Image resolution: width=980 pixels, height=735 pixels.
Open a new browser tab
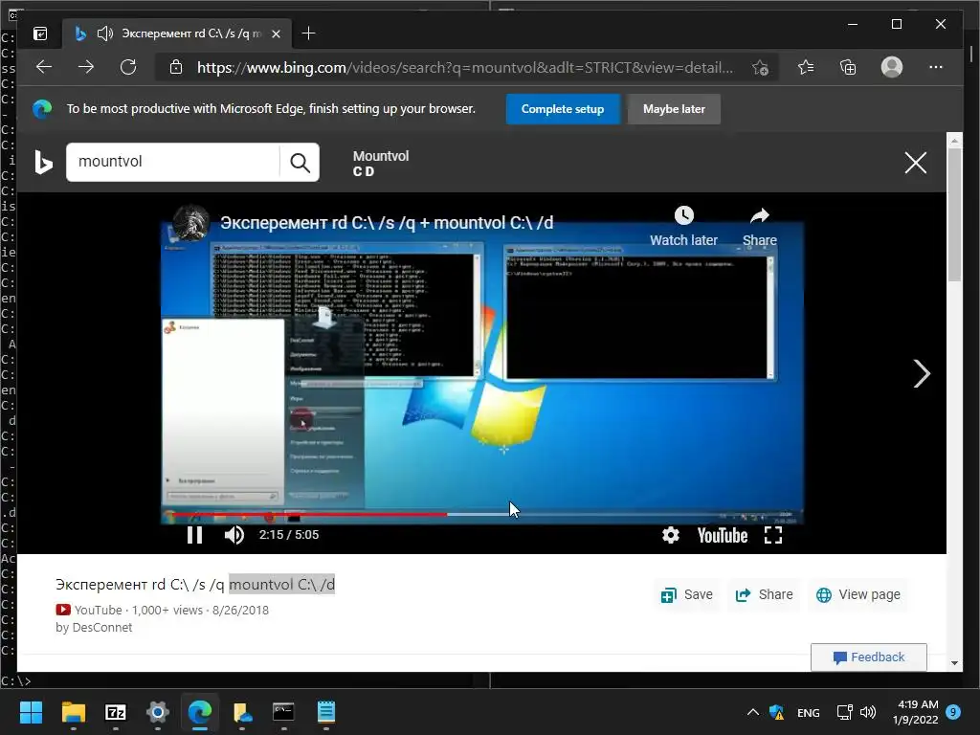308,33
